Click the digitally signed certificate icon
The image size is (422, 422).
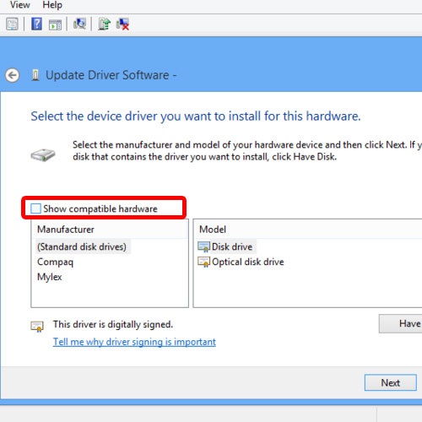click(37, 327)
